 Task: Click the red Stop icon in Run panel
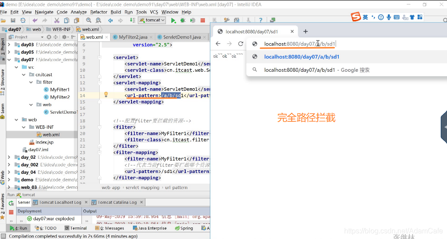pos(11,212)
